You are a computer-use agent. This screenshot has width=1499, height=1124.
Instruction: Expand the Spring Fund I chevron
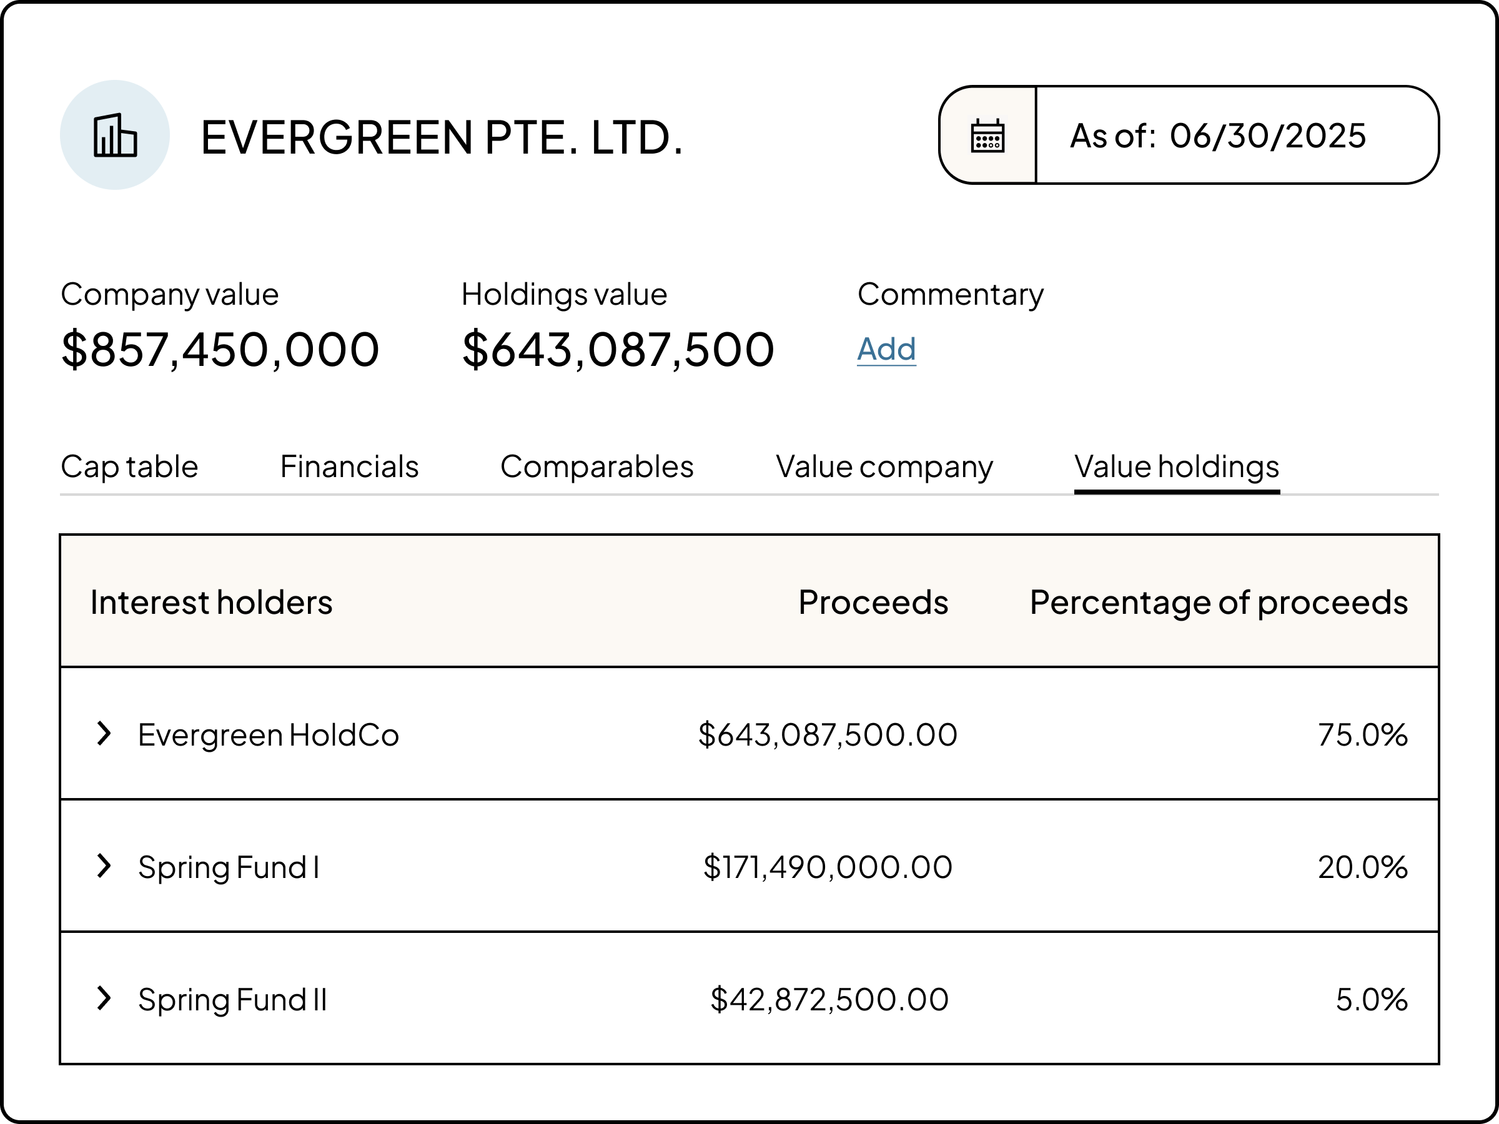coord(104,866)
